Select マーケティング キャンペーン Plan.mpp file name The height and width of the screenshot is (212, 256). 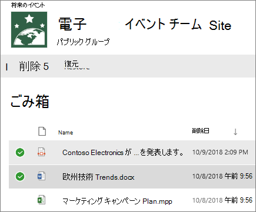(117, 201)
